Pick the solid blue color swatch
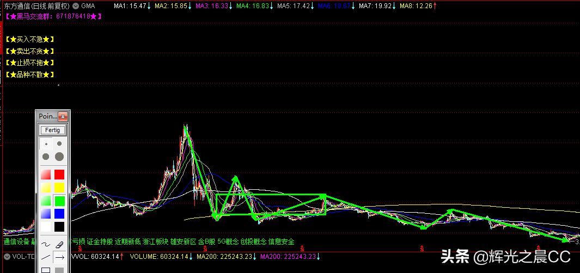This screenshot has height=273, width=580. (59, 214)
